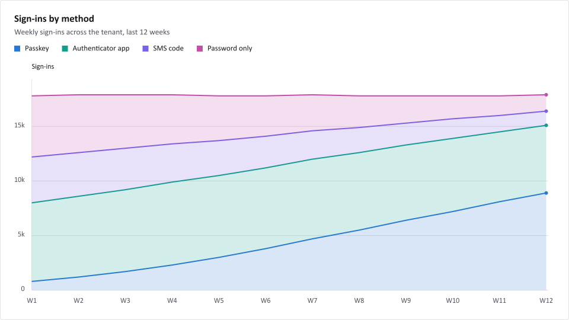
Task: Click the 10k y-axis label
Action: [x=20, y=180]
